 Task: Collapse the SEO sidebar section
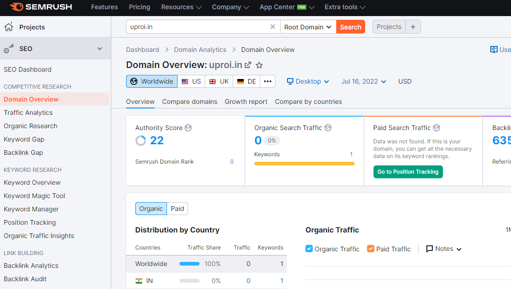[100, 49]
